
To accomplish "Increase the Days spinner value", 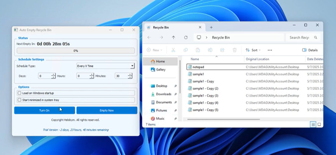I will point(53,74).
